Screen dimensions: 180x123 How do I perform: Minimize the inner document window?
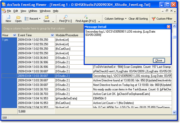163,11
